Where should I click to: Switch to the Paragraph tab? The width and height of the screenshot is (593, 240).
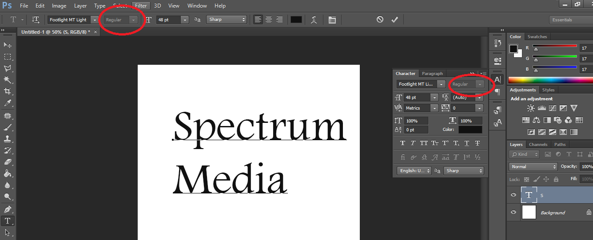432,74
